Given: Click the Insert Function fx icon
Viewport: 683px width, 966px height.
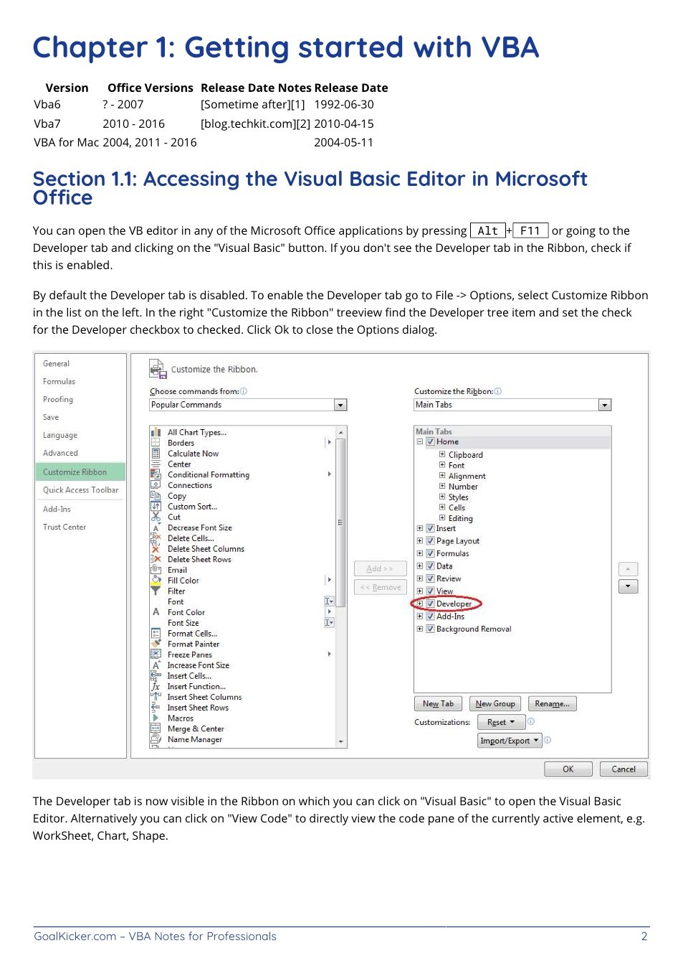Looking at the screenshot, I should (156, 687).
